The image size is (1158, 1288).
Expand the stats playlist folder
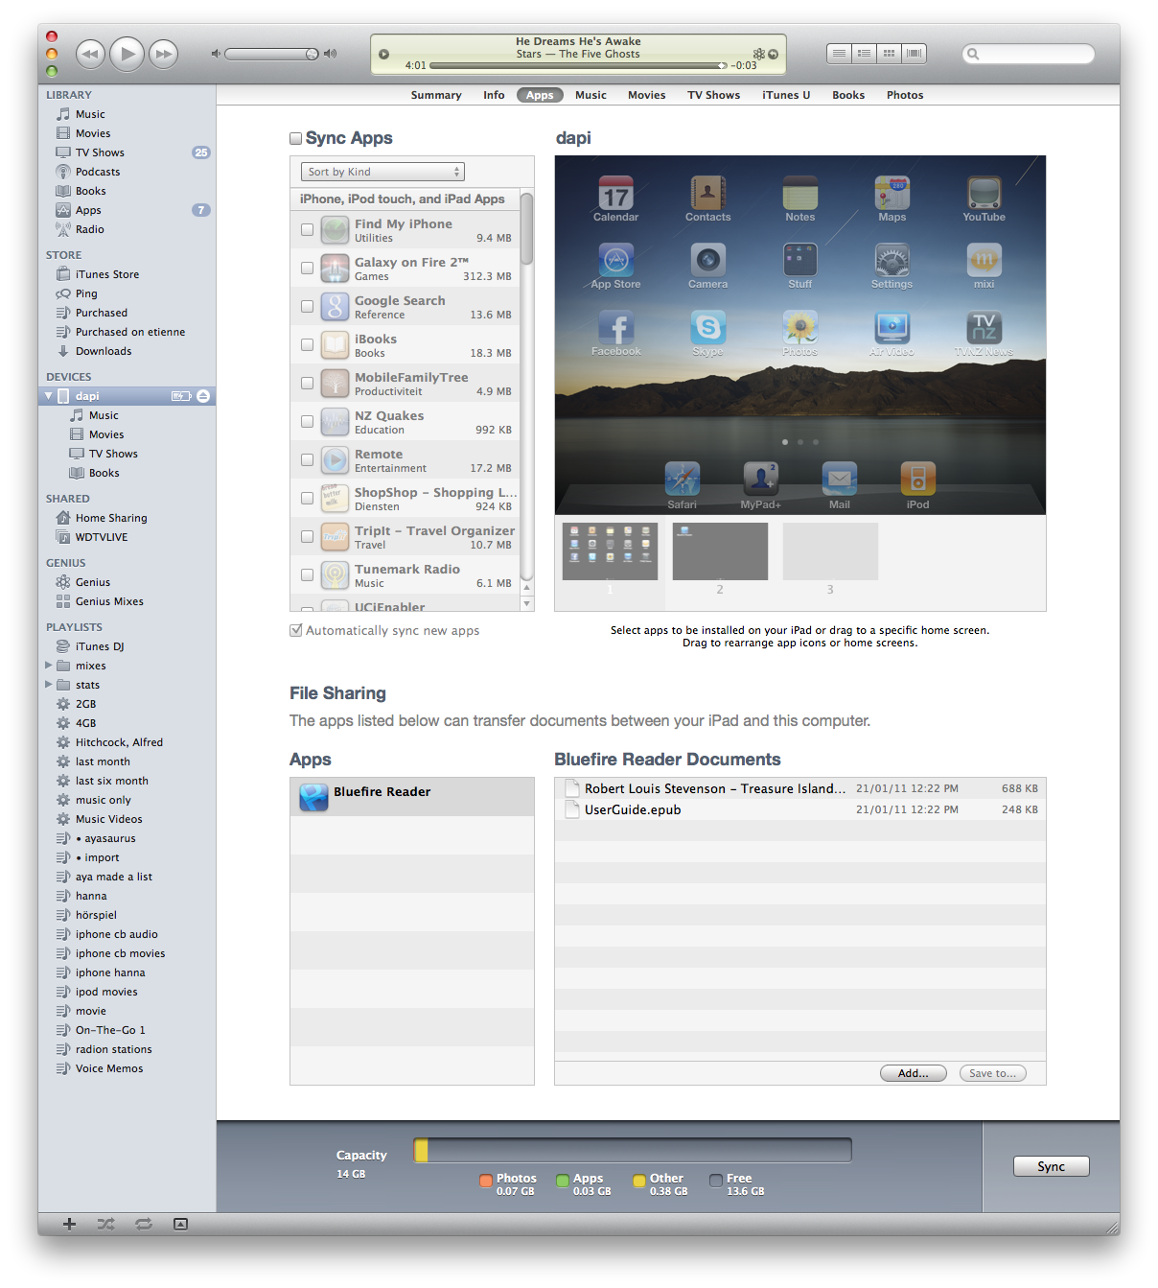[x=49, y=684]
